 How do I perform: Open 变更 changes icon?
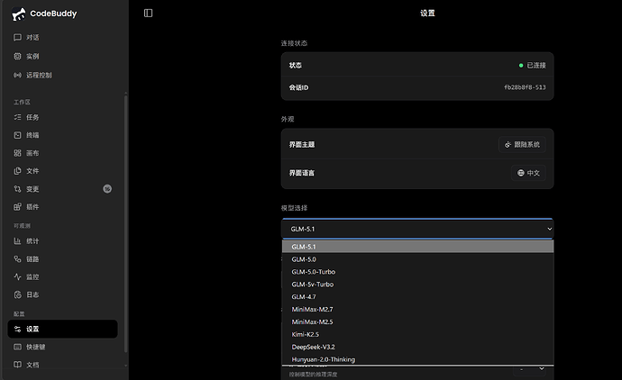[17, 189]
